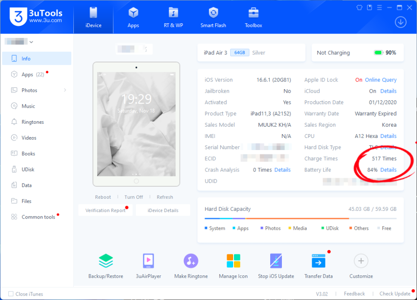Open Backup/Restore tool
Viewport: 417px width, 300px height.
point(106,266)
